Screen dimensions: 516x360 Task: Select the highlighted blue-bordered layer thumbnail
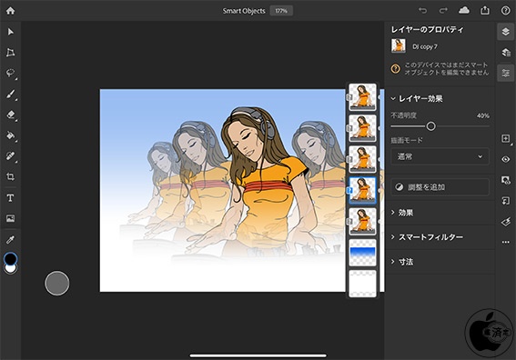[x=362, y=190]
